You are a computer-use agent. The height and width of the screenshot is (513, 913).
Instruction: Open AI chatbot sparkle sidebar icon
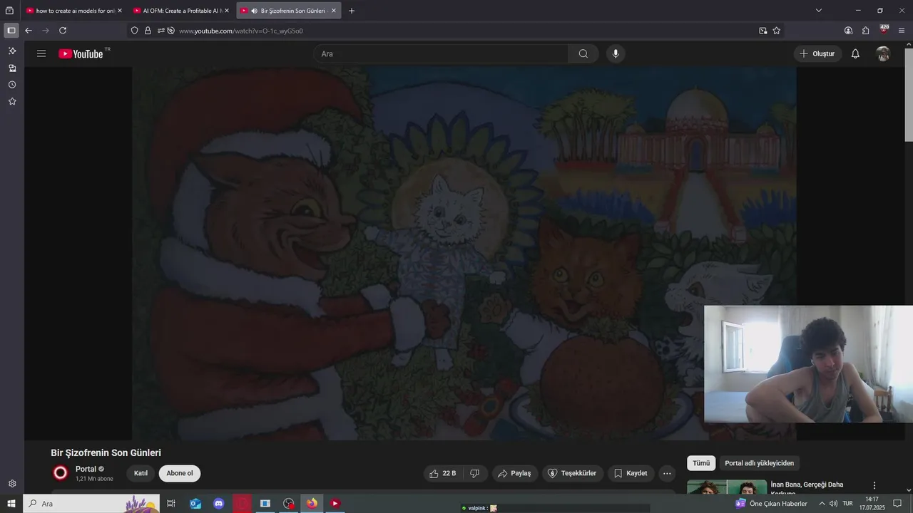12,51
